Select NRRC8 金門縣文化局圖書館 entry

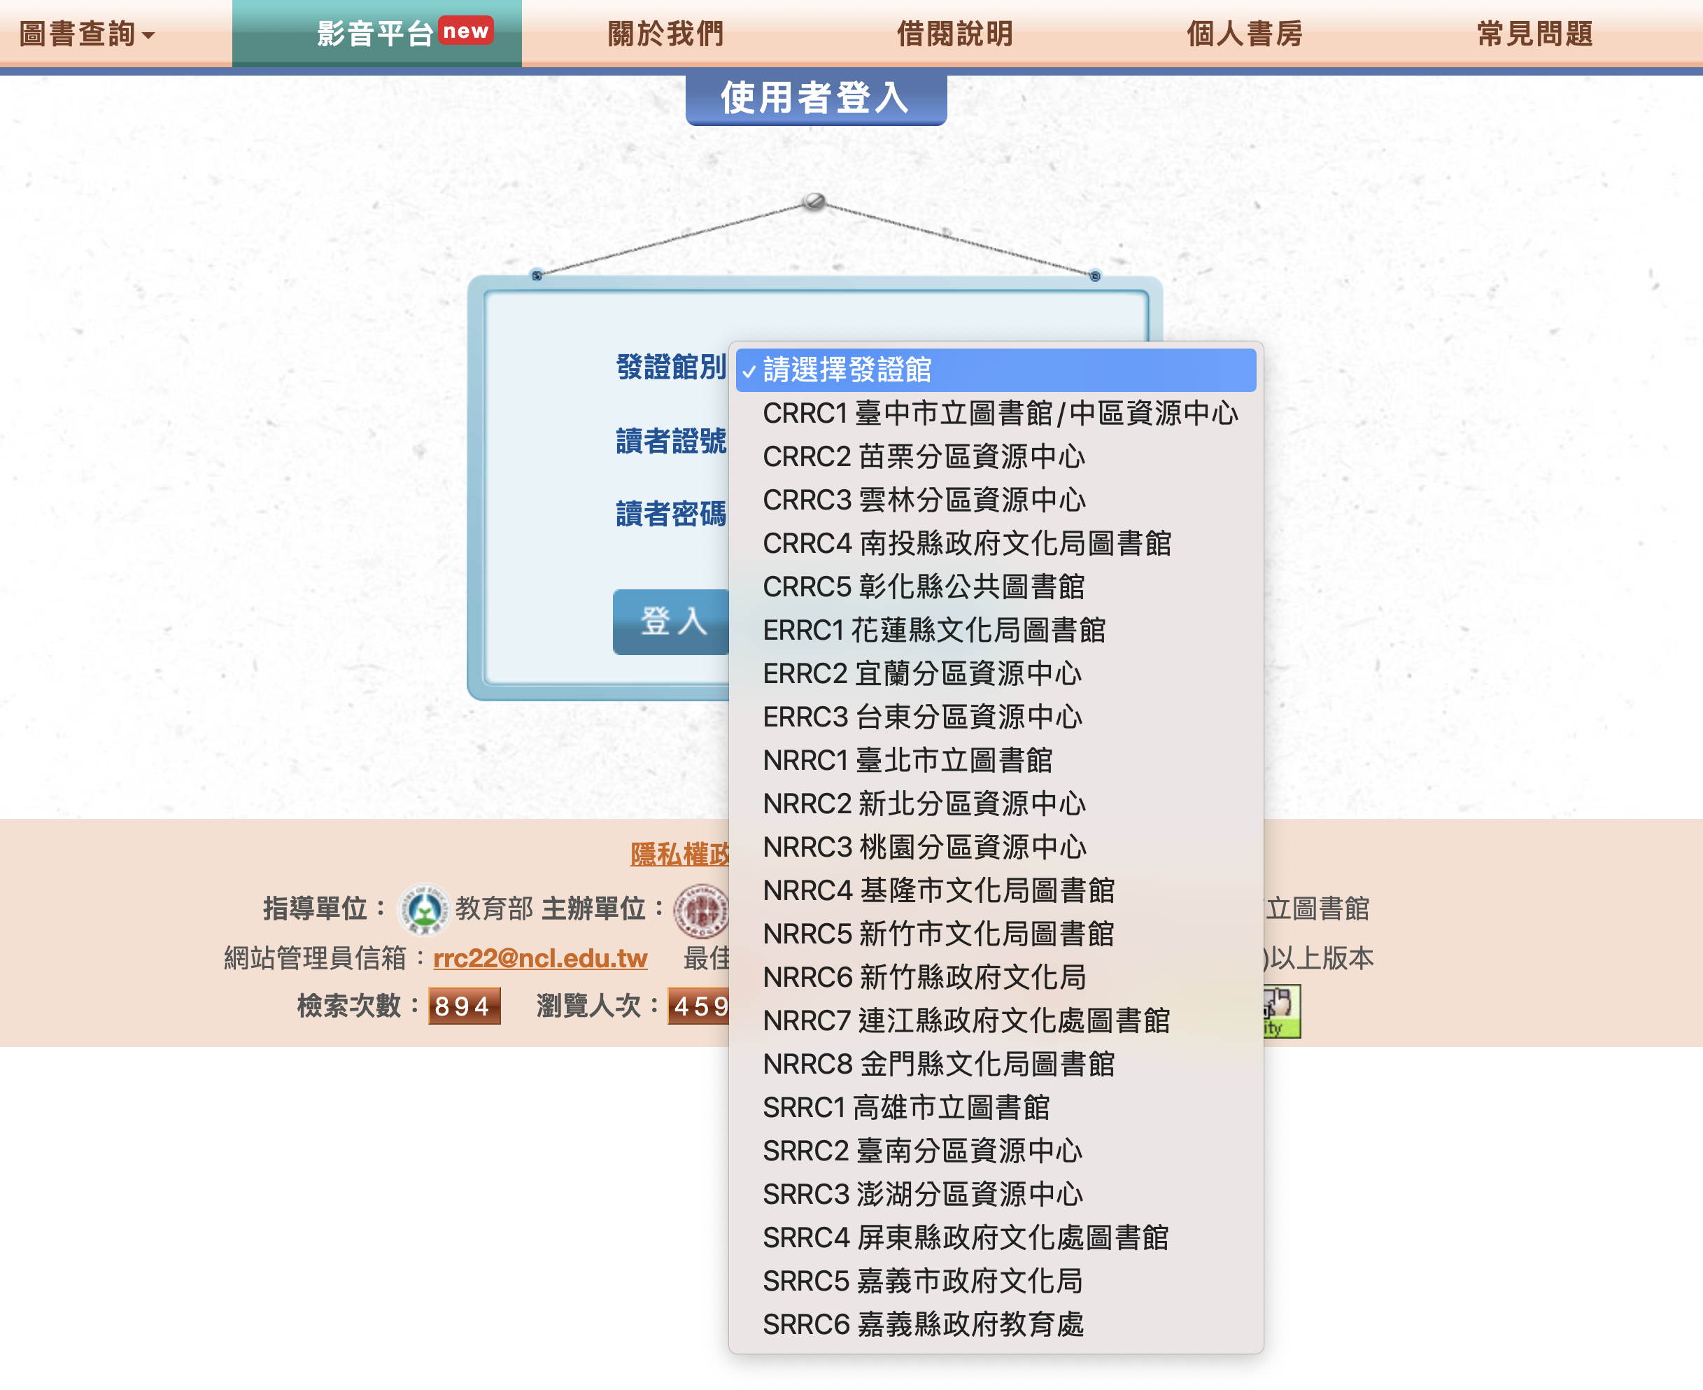(938, 1064)
